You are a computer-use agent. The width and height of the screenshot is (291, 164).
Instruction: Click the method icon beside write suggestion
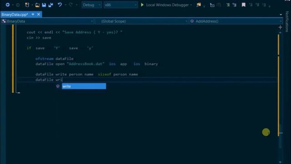point(58,86)
